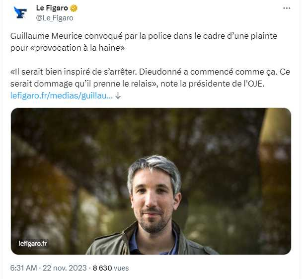The height and width of the screenshot is (279, 304).
Task: Open the 8 630 view count
Action: (102, 268)
